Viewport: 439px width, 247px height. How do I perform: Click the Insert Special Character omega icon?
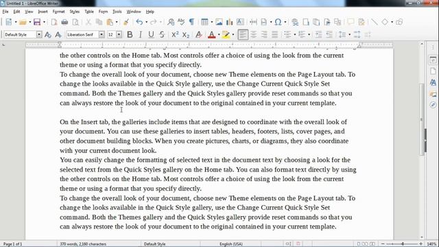278,22
